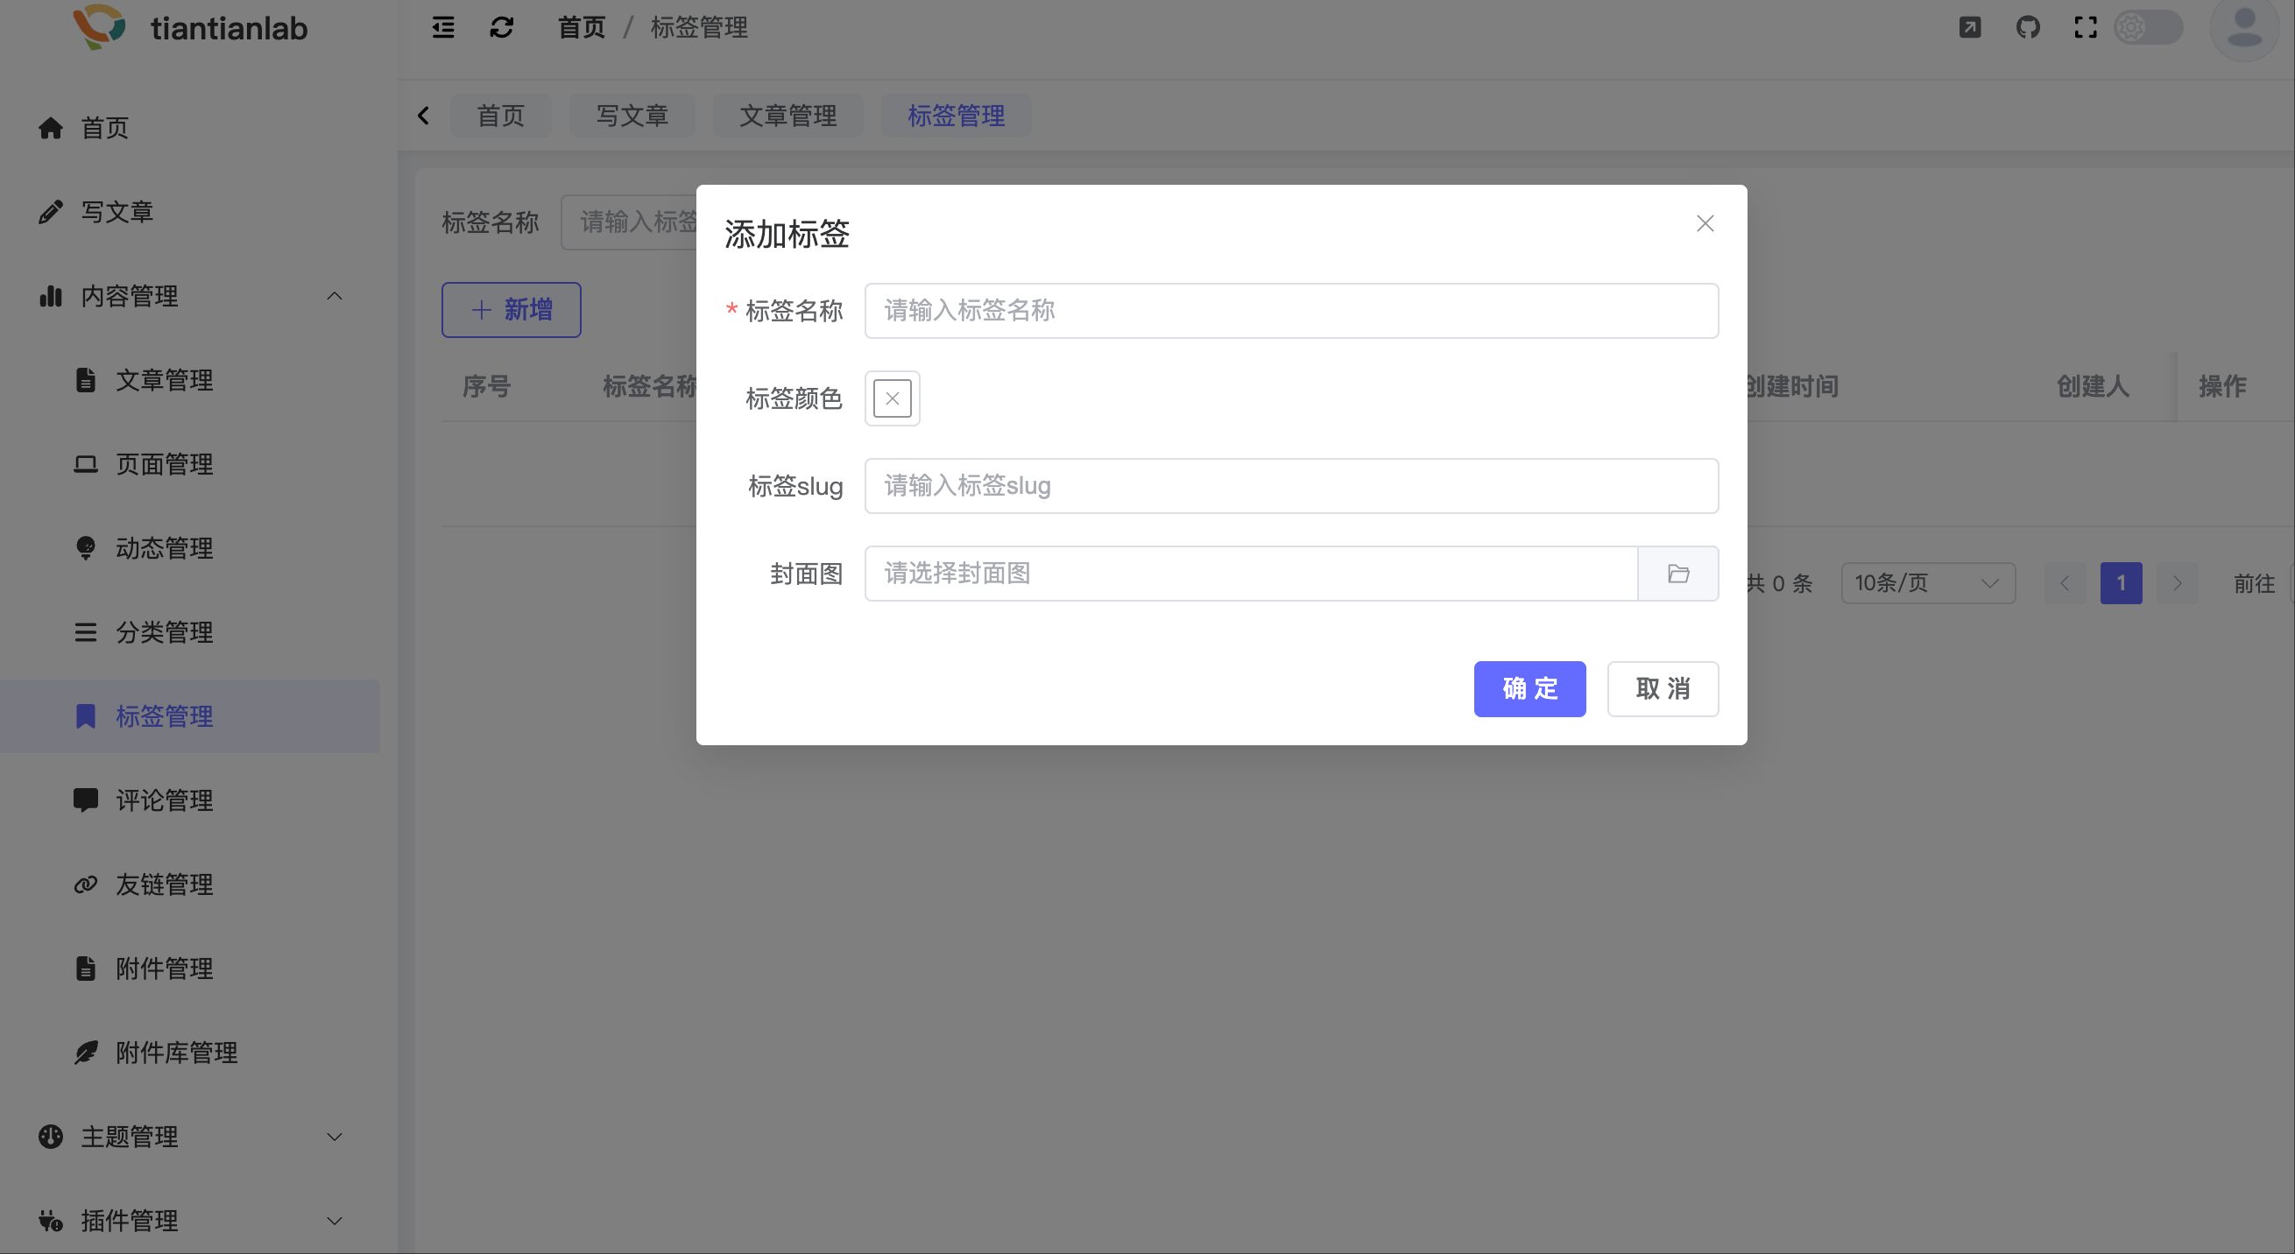Open 分类管理 in the sidebar
This screenshot has width=2295, height=1254.
point(191,632)
